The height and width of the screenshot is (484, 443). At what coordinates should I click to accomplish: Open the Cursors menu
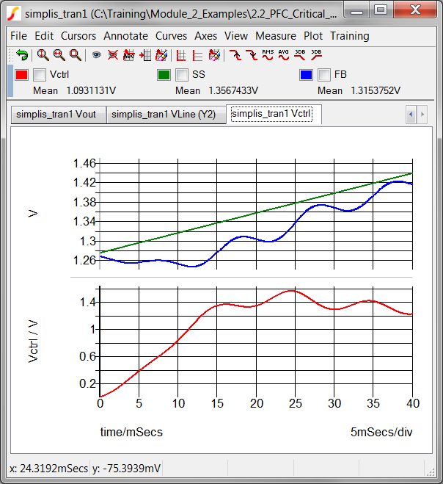[78, 36]
